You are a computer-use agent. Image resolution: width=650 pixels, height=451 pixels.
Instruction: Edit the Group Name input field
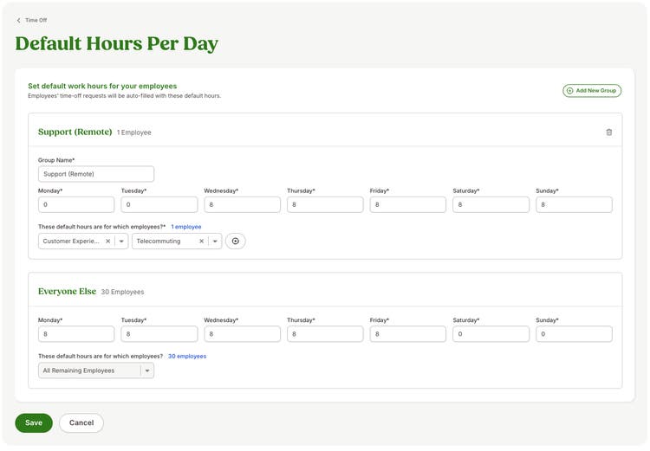click(x=96, y=174)
